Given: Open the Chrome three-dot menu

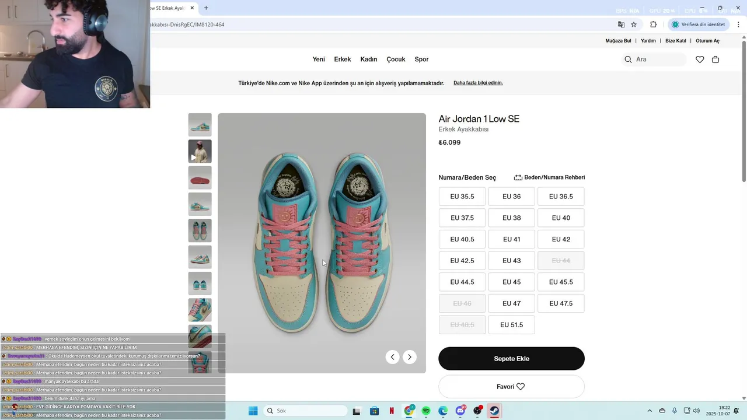Looking at the screenshot, I should pos(739,24).
